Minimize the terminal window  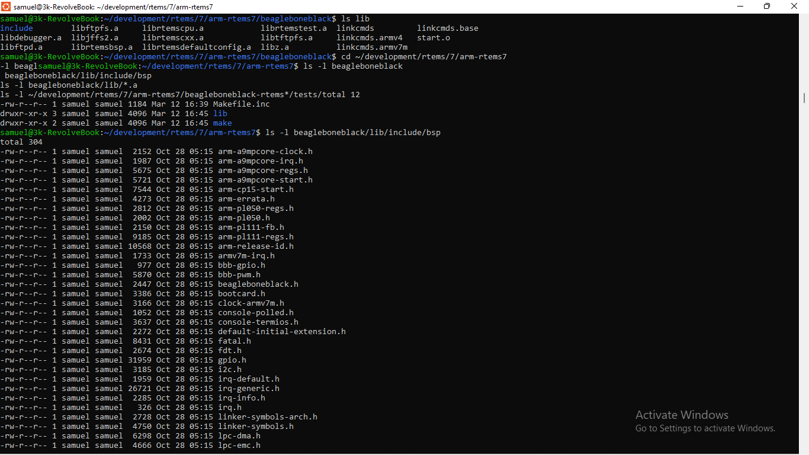tap(740, 7)
